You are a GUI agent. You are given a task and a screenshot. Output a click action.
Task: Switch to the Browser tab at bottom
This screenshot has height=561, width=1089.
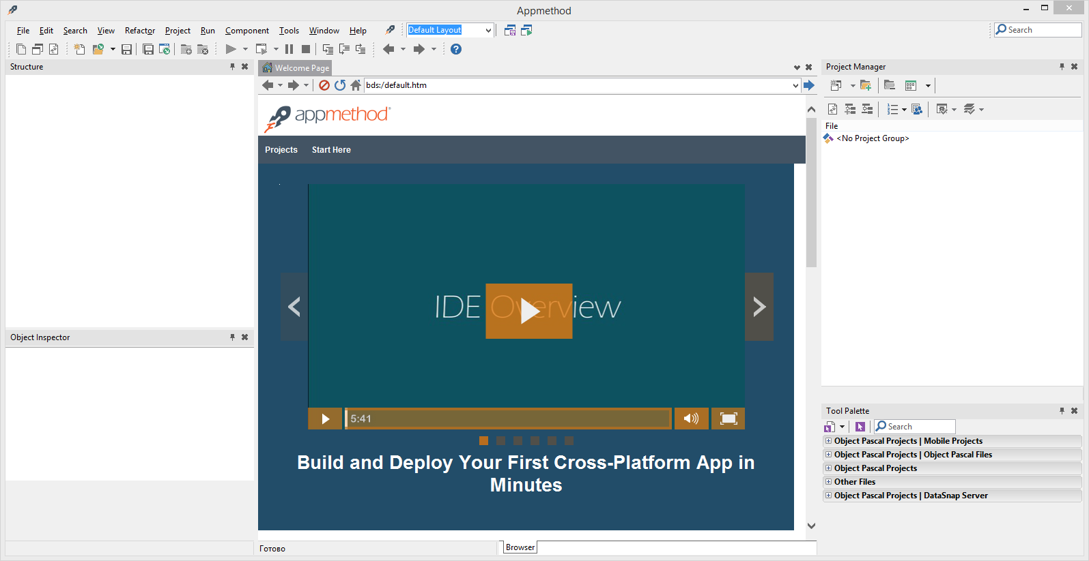click(x=520, y=547)
